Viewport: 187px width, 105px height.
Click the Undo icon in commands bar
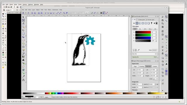pos(162,39)
